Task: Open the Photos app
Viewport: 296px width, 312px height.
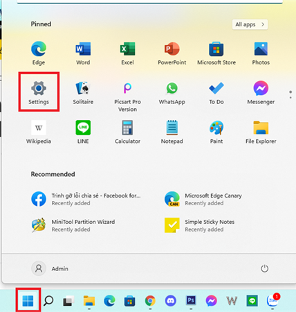Action: point(261,53)
